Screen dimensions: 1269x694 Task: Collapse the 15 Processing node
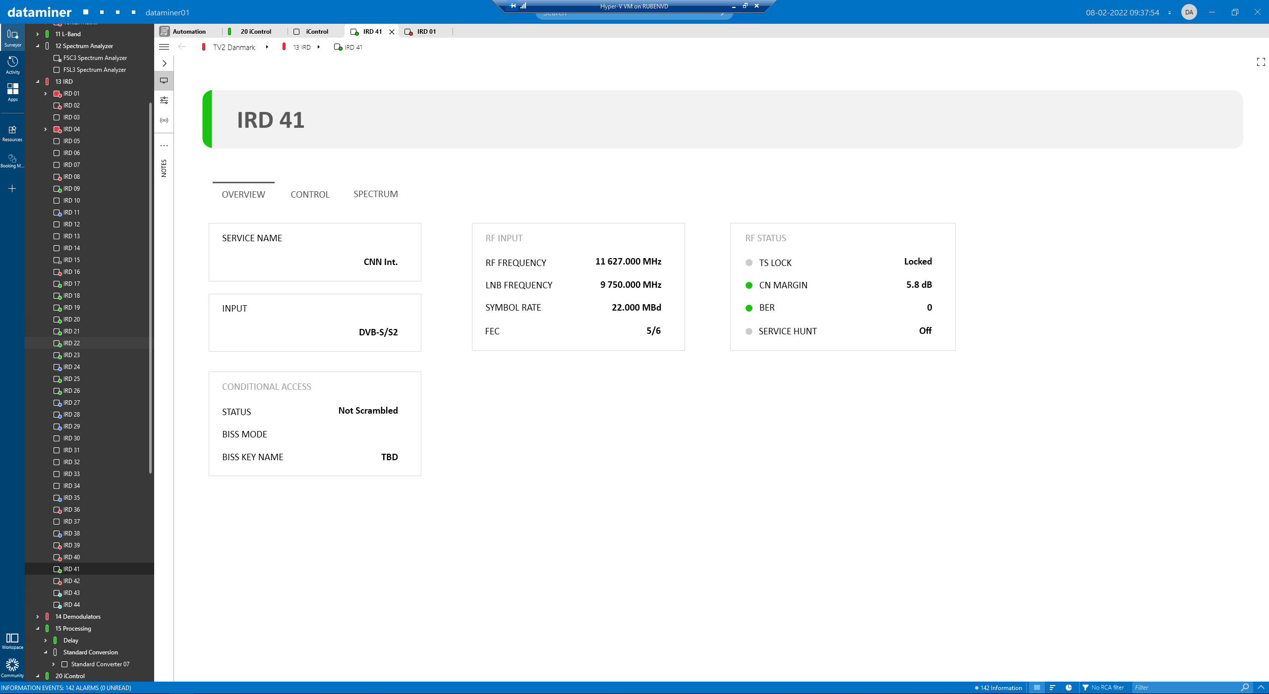point(37,629)
